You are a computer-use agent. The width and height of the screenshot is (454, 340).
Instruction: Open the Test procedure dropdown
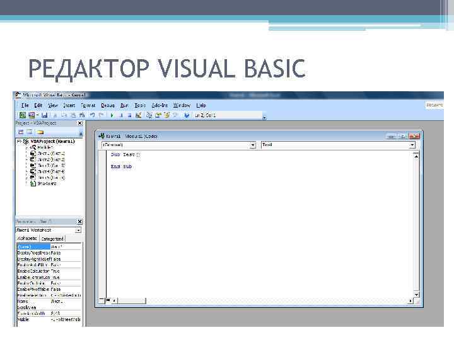point(412,145)
